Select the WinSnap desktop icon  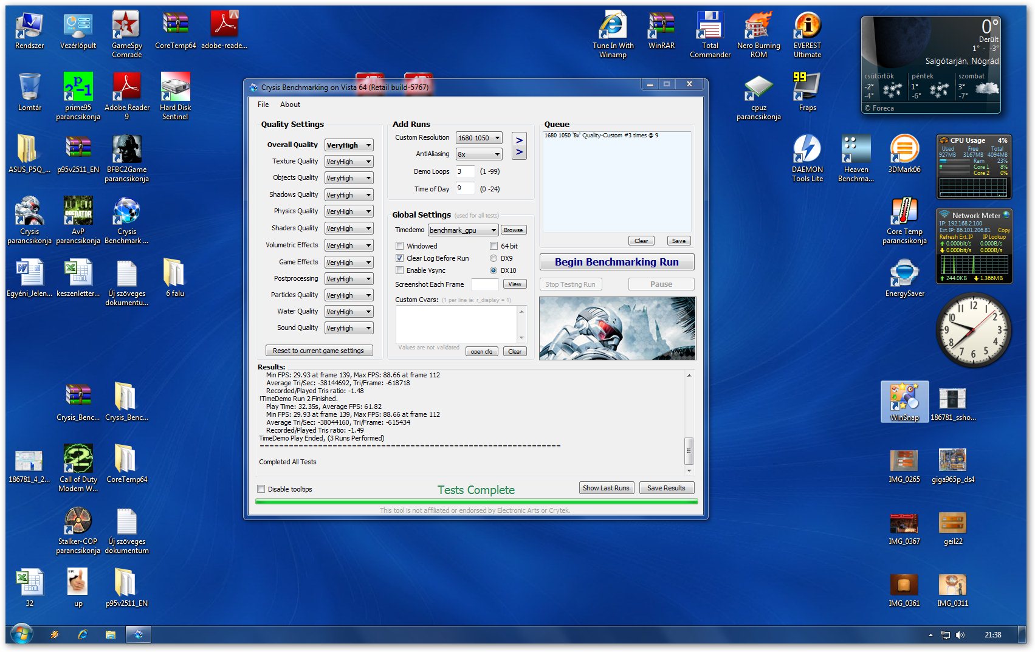click(x=904, y=402)
